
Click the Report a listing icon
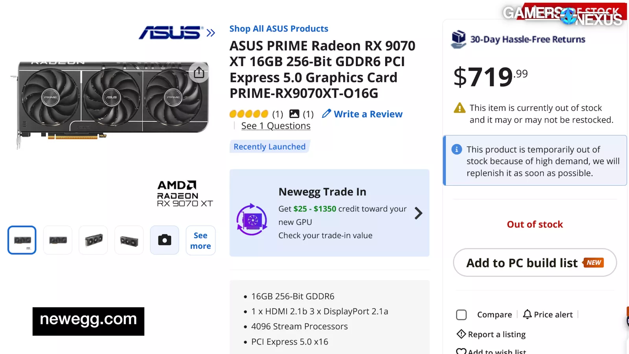point(461,334)
